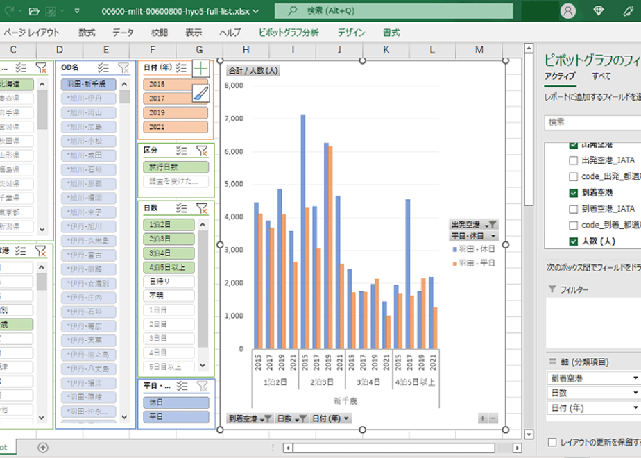
Task: Clear filter on 日数 slicer
Action: click(x=202, y=209)
